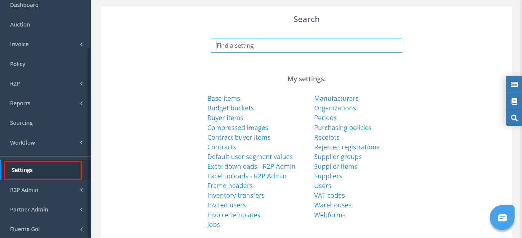Open the VAT codes setting
This screenshot has height=238, width=522.
click(329, 195)
